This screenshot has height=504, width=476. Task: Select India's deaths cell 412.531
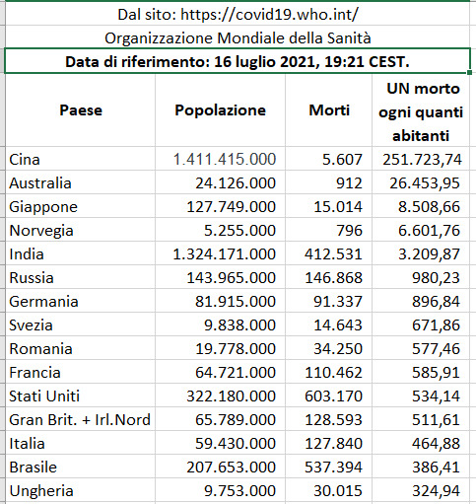coord(328,253)
